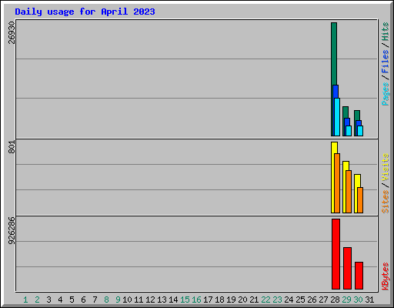Click the 26930 hits axis value

pos(12,32)
